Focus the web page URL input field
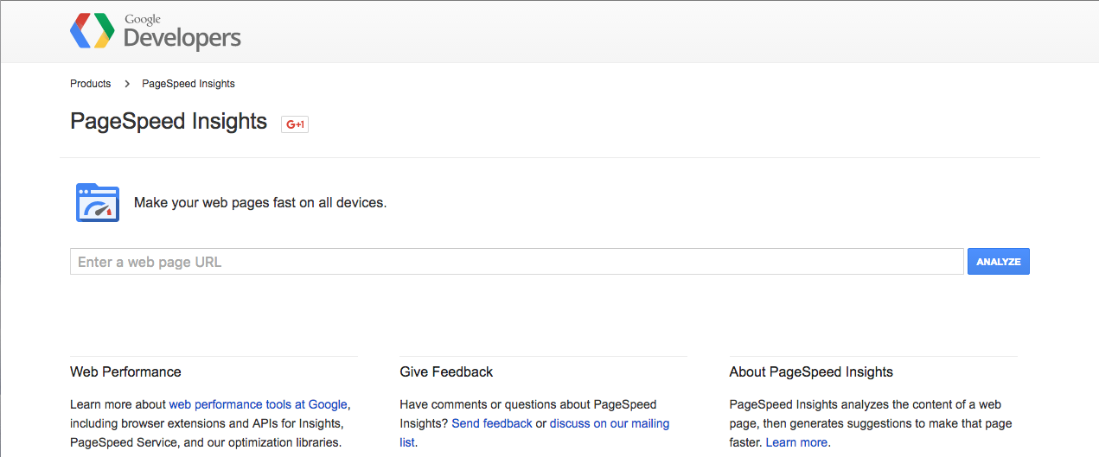Viewport: 1099px width, 457px height. [x=517, y=262]
